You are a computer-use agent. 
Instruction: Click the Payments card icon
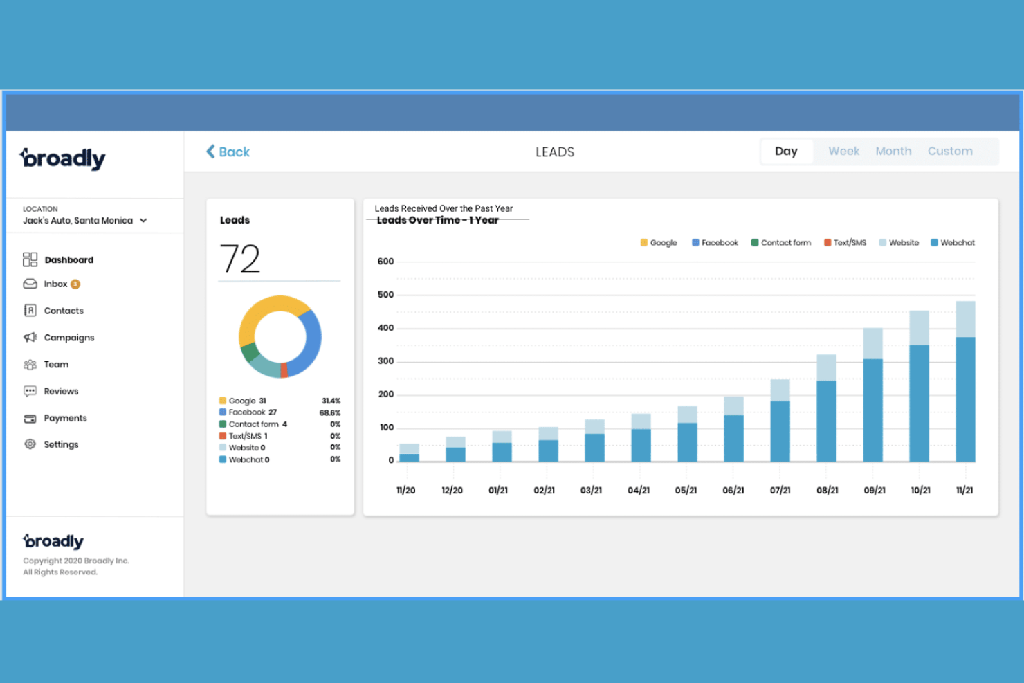[30, 419]
